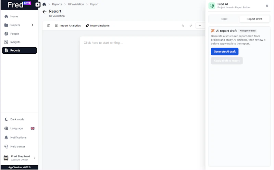The height and width of the screenshot is (170, 274).
Task: Click the magic wand icon beside AI report draft
Action: click(x=213, y=31)
